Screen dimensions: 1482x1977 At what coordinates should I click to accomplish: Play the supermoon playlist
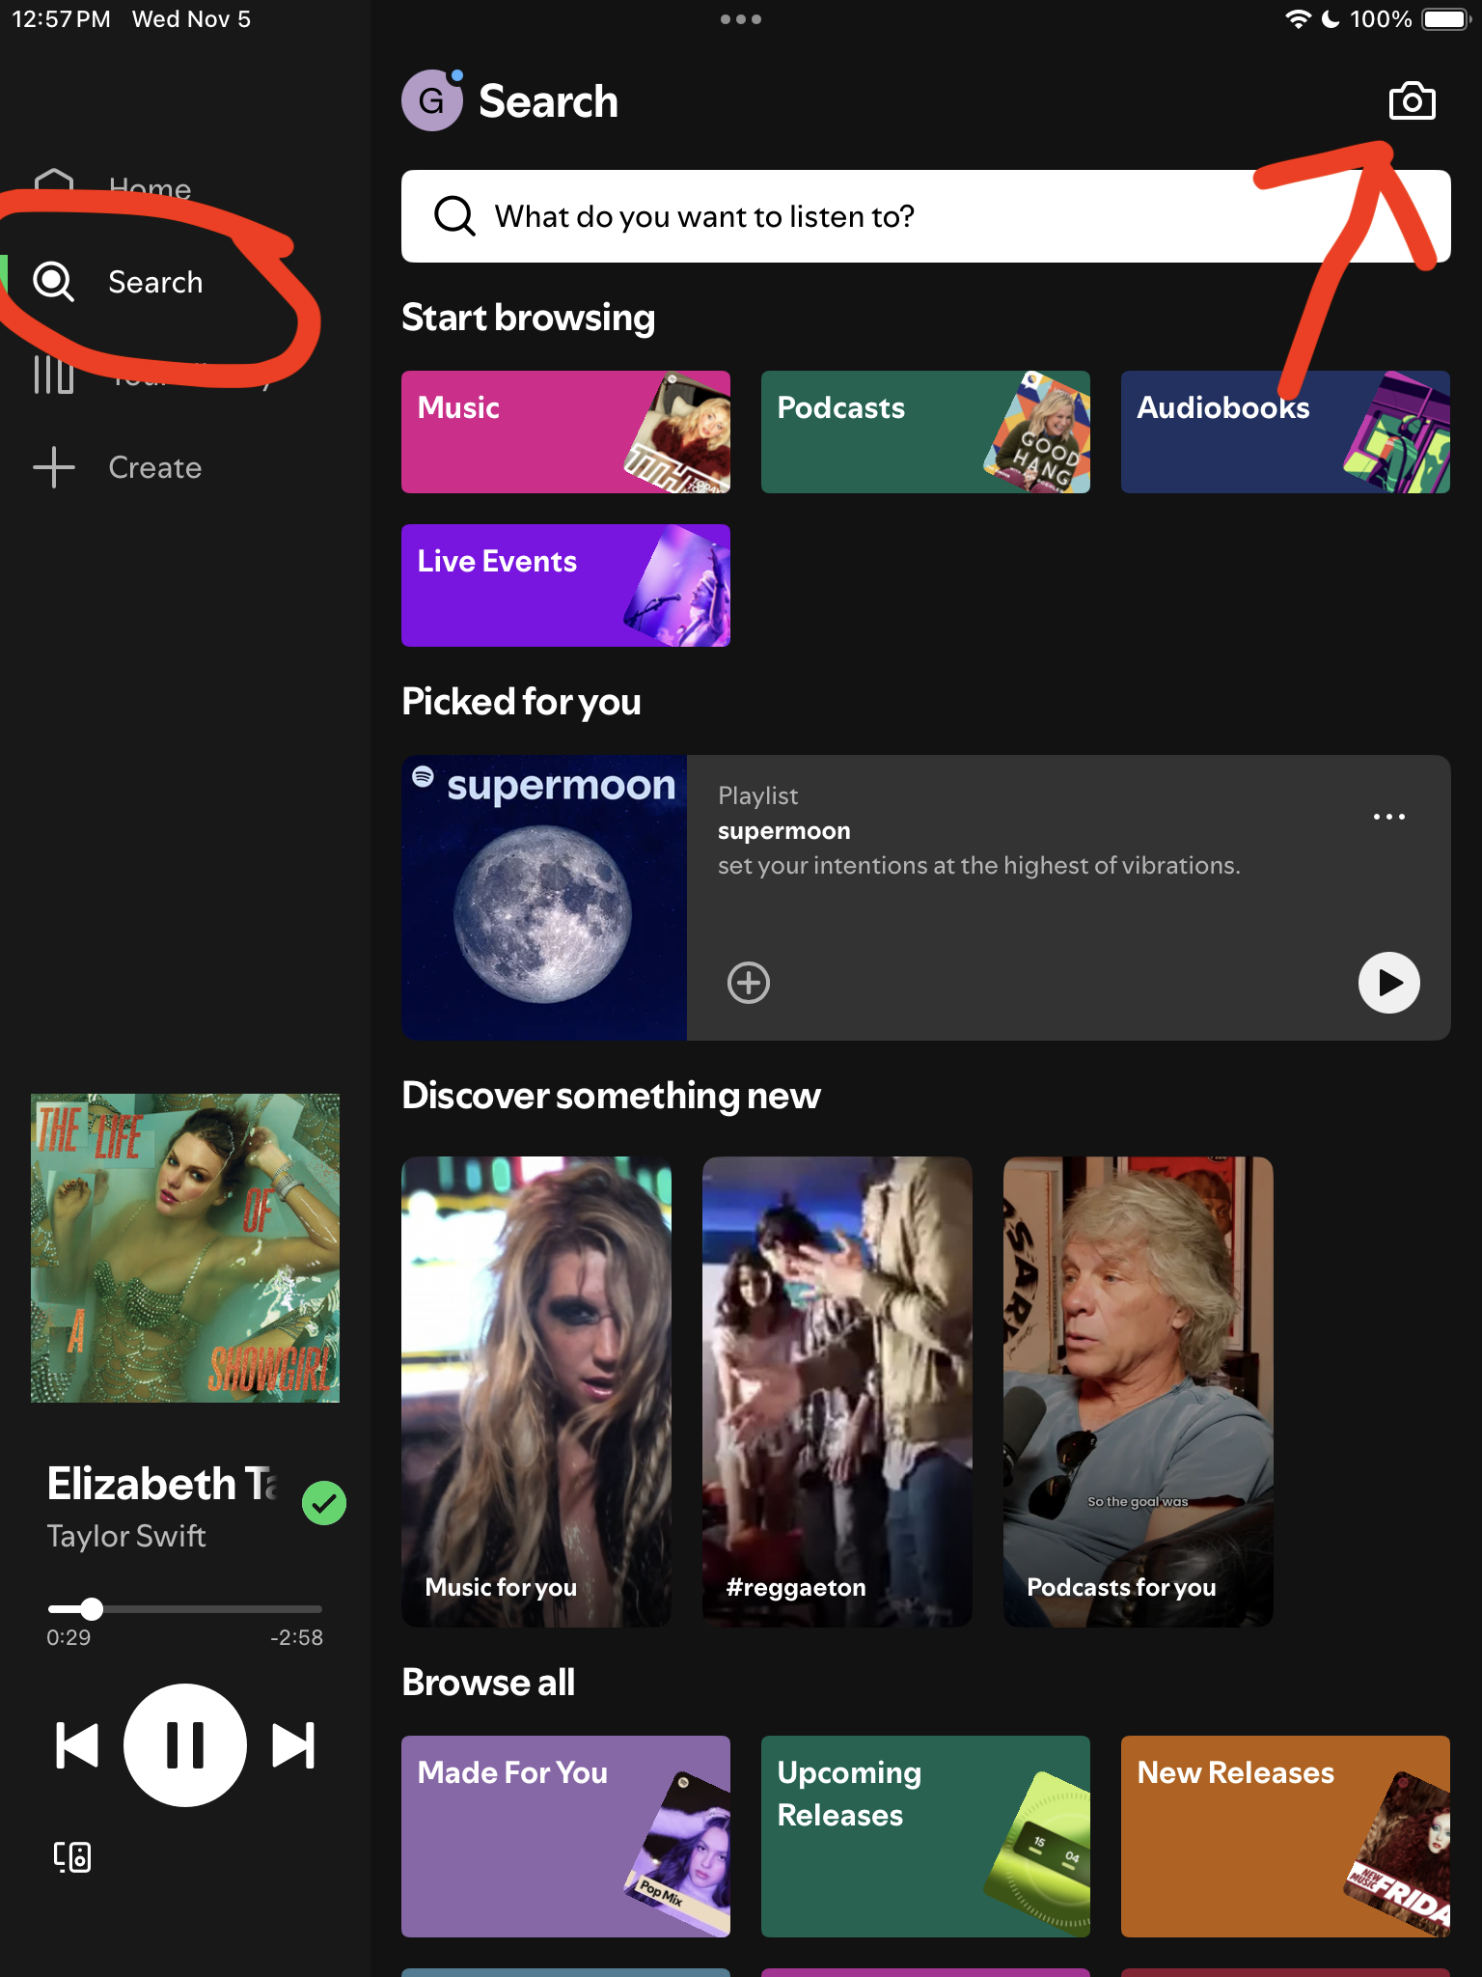coord(1388,983)
